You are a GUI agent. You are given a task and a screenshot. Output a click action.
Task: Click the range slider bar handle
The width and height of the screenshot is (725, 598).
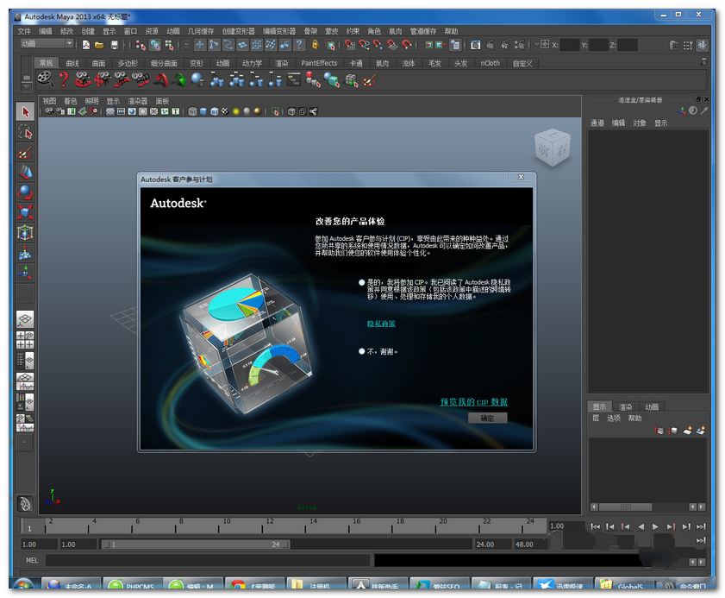[195, 544]
